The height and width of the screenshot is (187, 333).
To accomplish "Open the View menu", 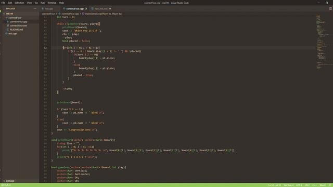I will coord(29,3).
